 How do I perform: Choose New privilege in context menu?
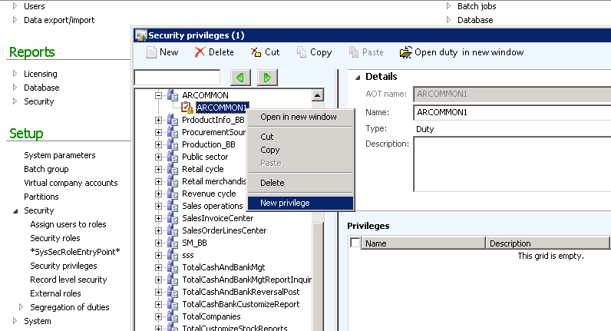(300, 203)
